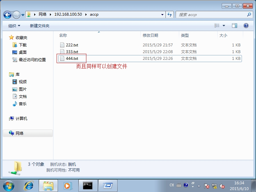This screenshot has height=192, width=256.
Task: Select the 444.txt file icon
Action: (62, 58)
